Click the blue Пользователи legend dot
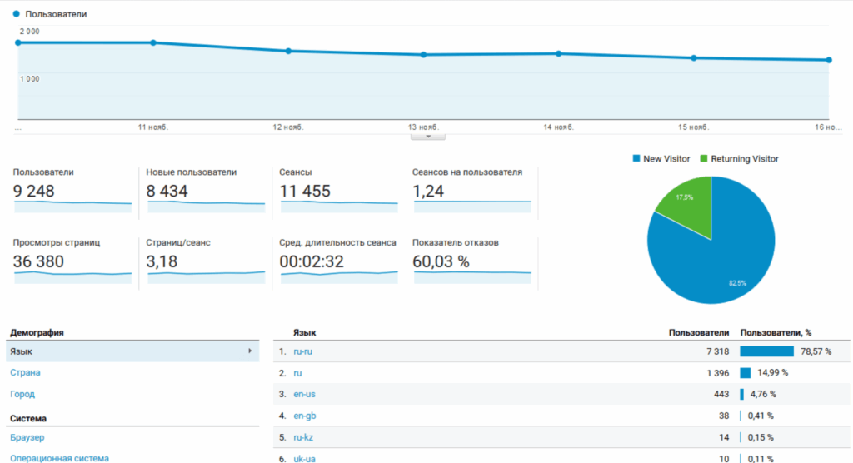The image size is (853, 463). click(17, 14)
